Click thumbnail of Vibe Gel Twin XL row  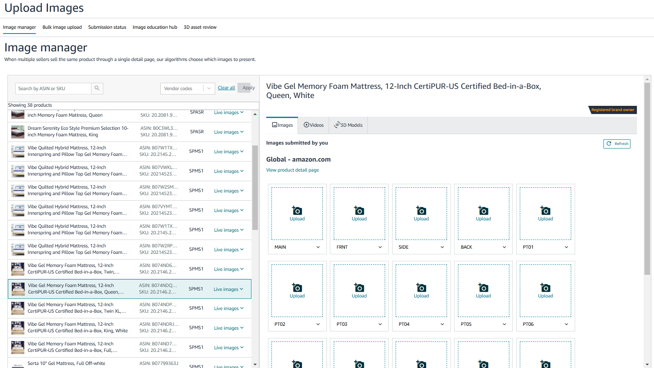(x=18, y=308)
